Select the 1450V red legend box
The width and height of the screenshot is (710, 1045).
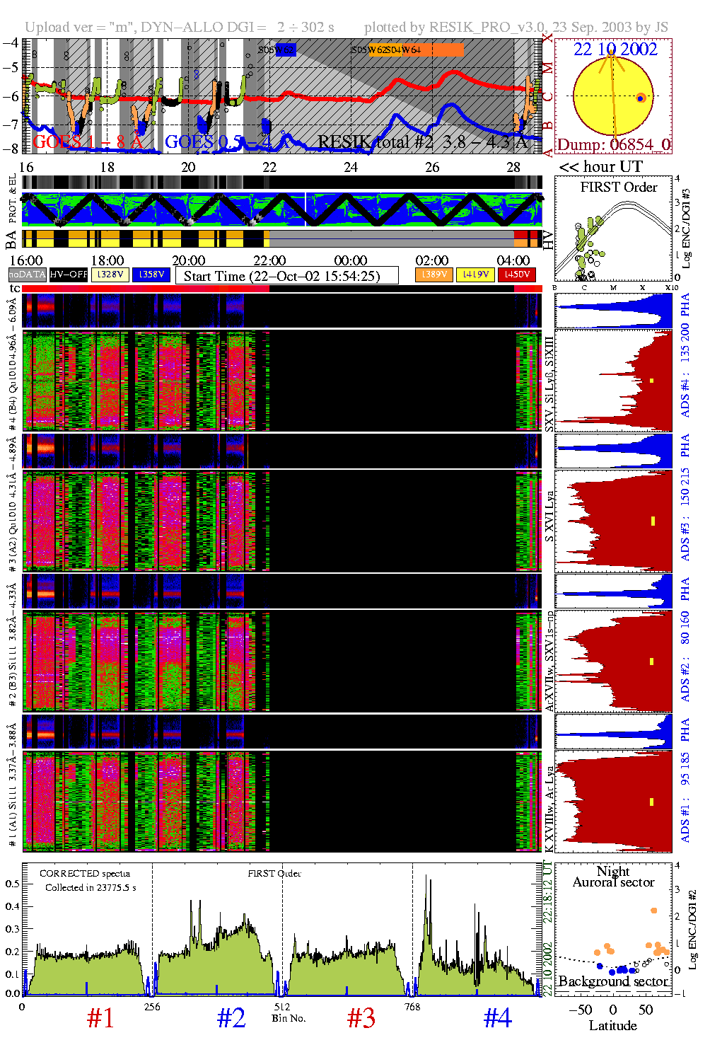tap(516, 275)
